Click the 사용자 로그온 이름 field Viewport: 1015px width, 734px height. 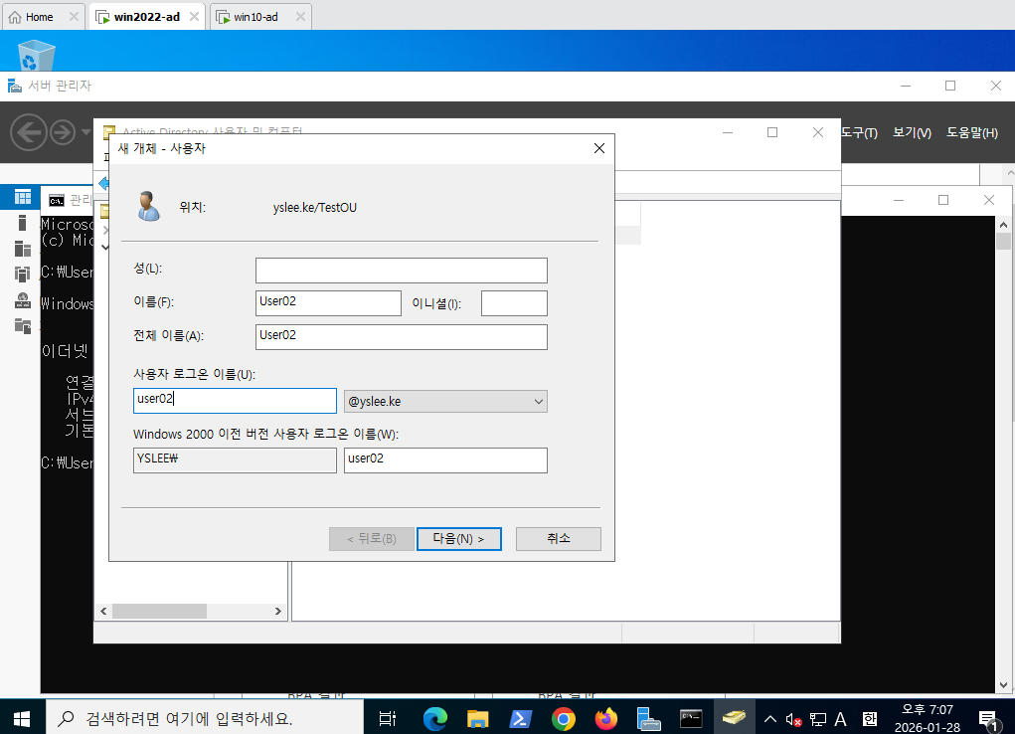[x=235, y=401]
